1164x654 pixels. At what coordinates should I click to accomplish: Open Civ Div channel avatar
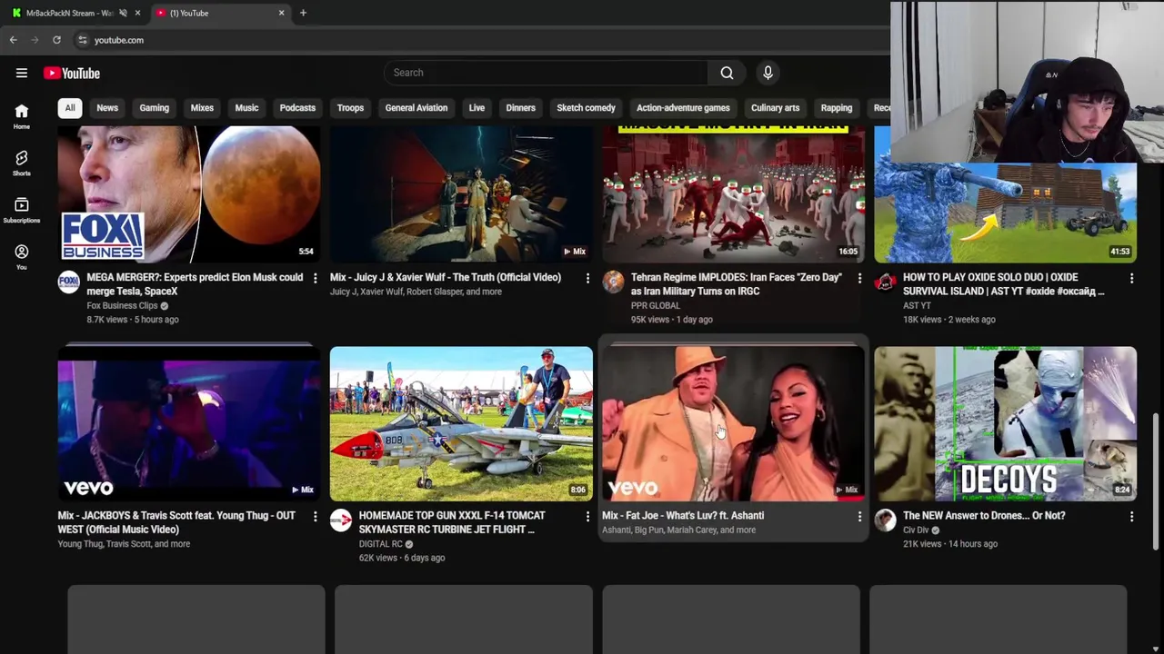point(885,520)
